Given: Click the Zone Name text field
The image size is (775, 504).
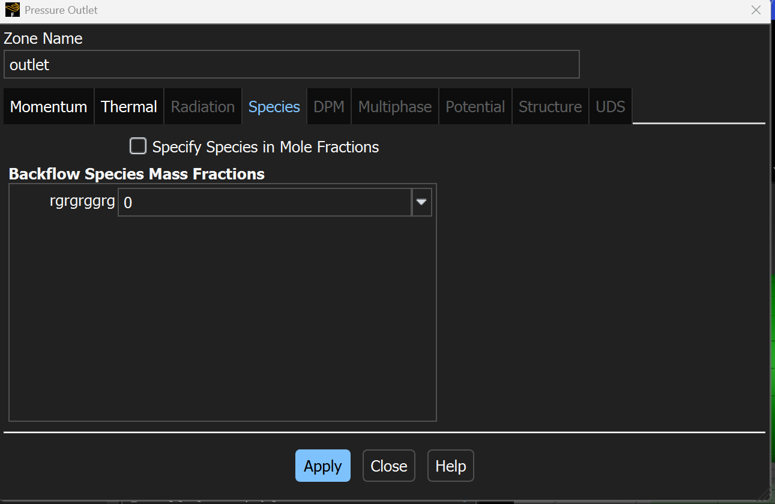Looking at the screenshot, I should pyautogui.click(x=291, y=65).
